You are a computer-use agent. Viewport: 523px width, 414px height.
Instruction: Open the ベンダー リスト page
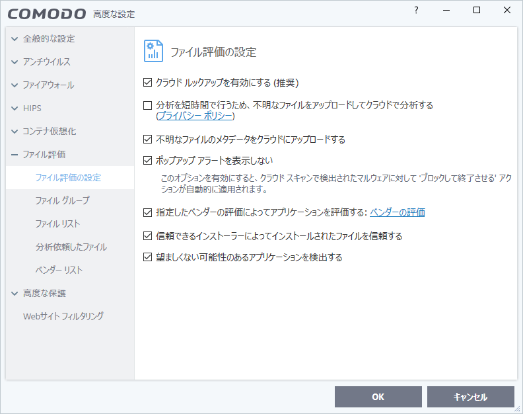tap(59, 270)
